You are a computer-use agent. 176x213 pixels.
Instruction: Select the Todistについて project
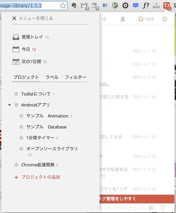(x=36, y=94)
